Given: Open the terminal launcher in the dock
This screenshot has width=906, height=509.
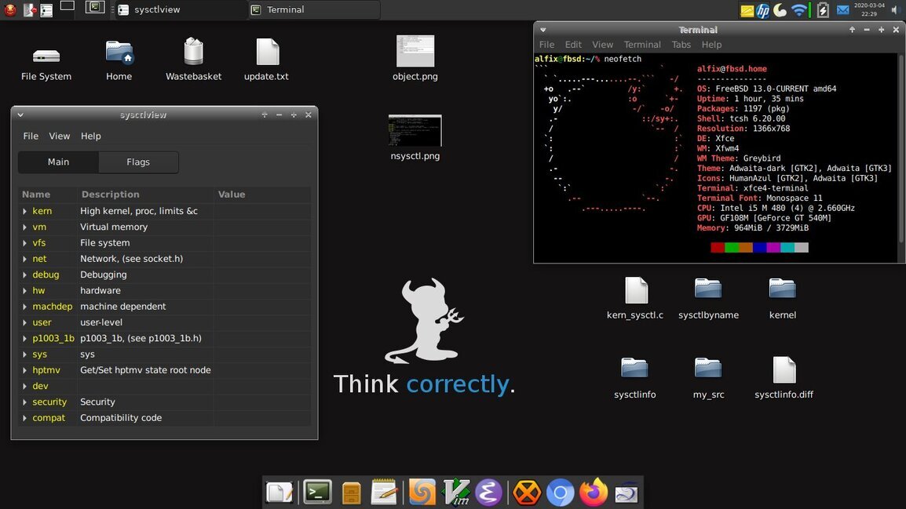Looking at the screenshot, I should point(317,493).
